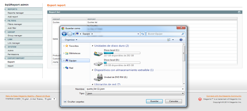Collapse Dispositivos con almacenamiento extraíble group
The height and width of the screenshot is (111, 247).
92,70
